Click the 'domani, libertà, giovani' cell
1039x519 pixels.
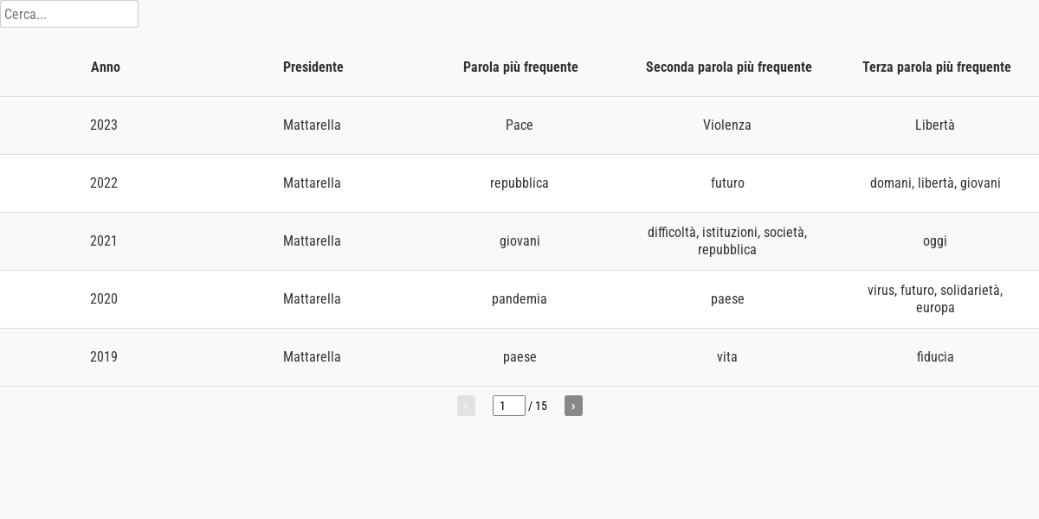point(935,183)
